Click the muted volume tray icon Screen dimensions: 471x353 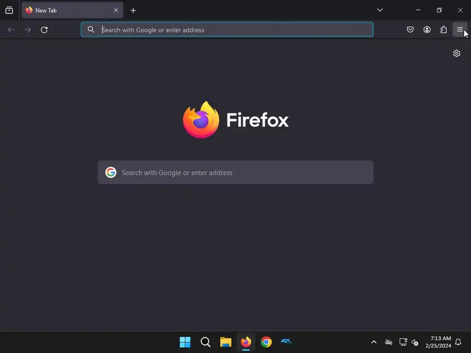point(415,342)
